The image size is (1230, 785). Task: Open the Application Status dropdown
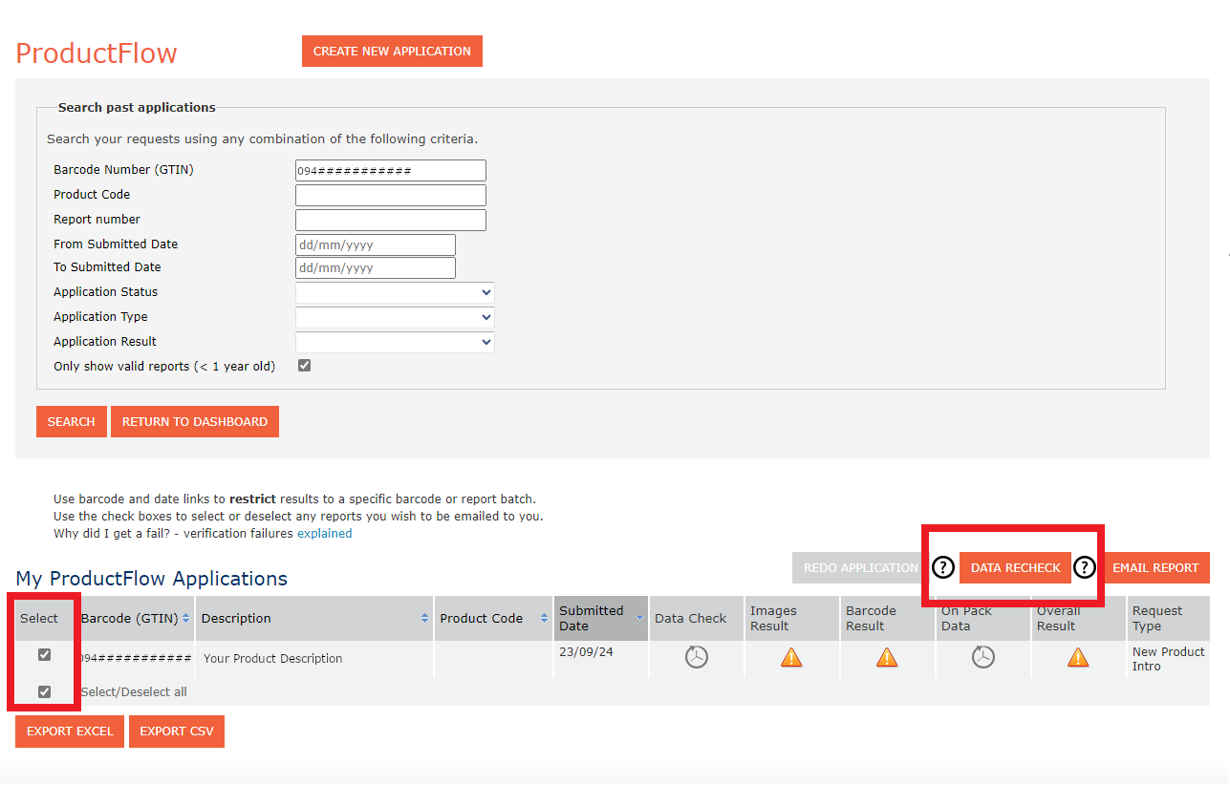point(395,292)
